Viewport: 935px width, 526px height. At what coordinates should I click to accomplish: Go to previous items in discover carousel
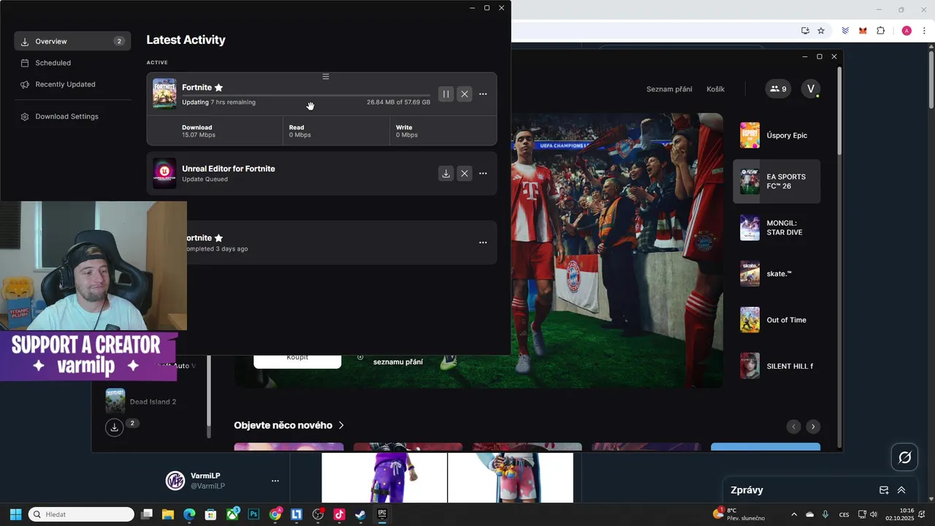pos(793,427)
